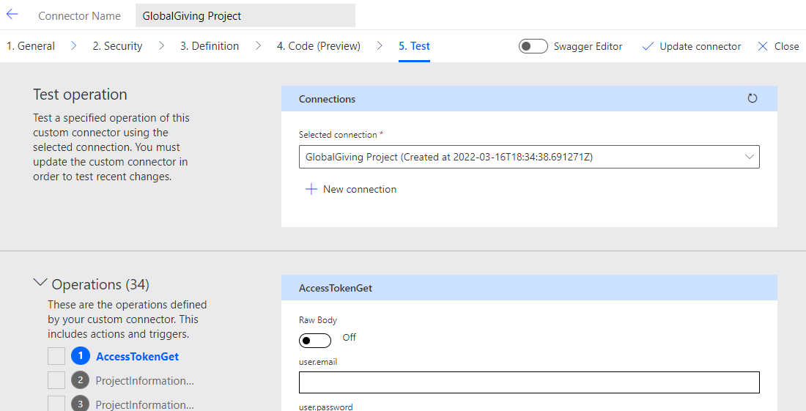
Task: Go to the 1. General tab
Action: point(30,45)
